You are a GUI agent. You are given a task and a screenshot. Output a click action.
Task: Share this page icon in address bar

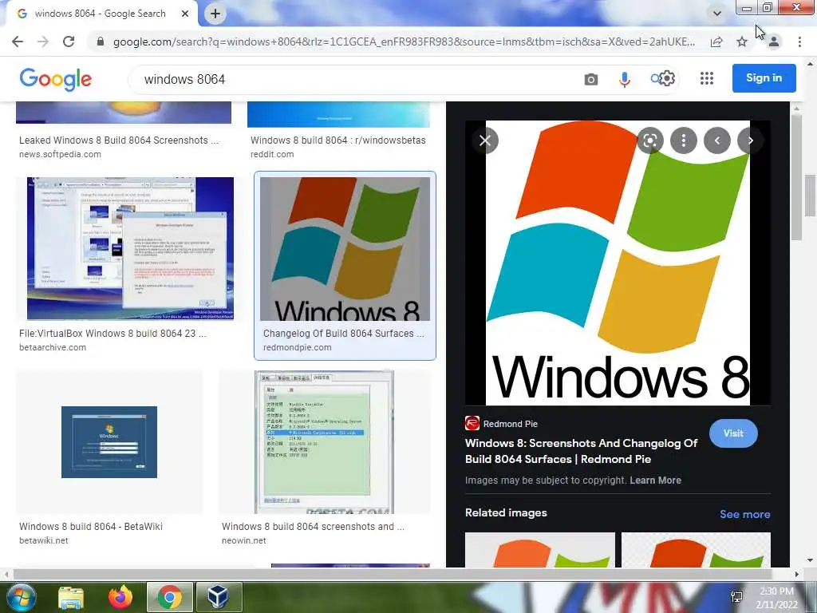tap(716, 42)
